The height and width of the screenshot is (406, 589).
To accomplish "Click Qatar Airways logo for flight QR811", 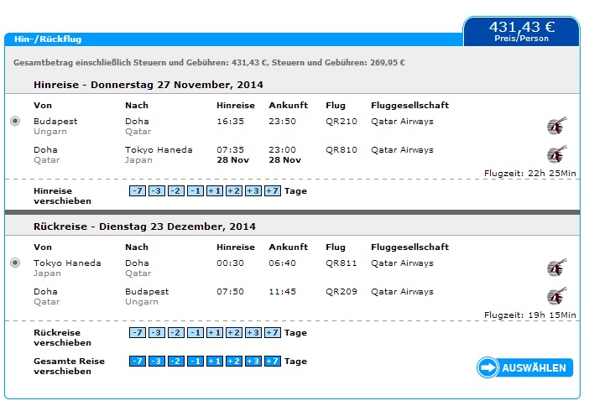I will 556,268.
